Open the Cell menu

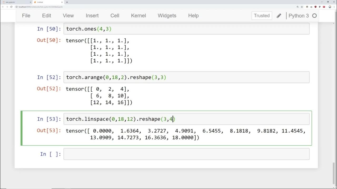click(x=115, y=16)
